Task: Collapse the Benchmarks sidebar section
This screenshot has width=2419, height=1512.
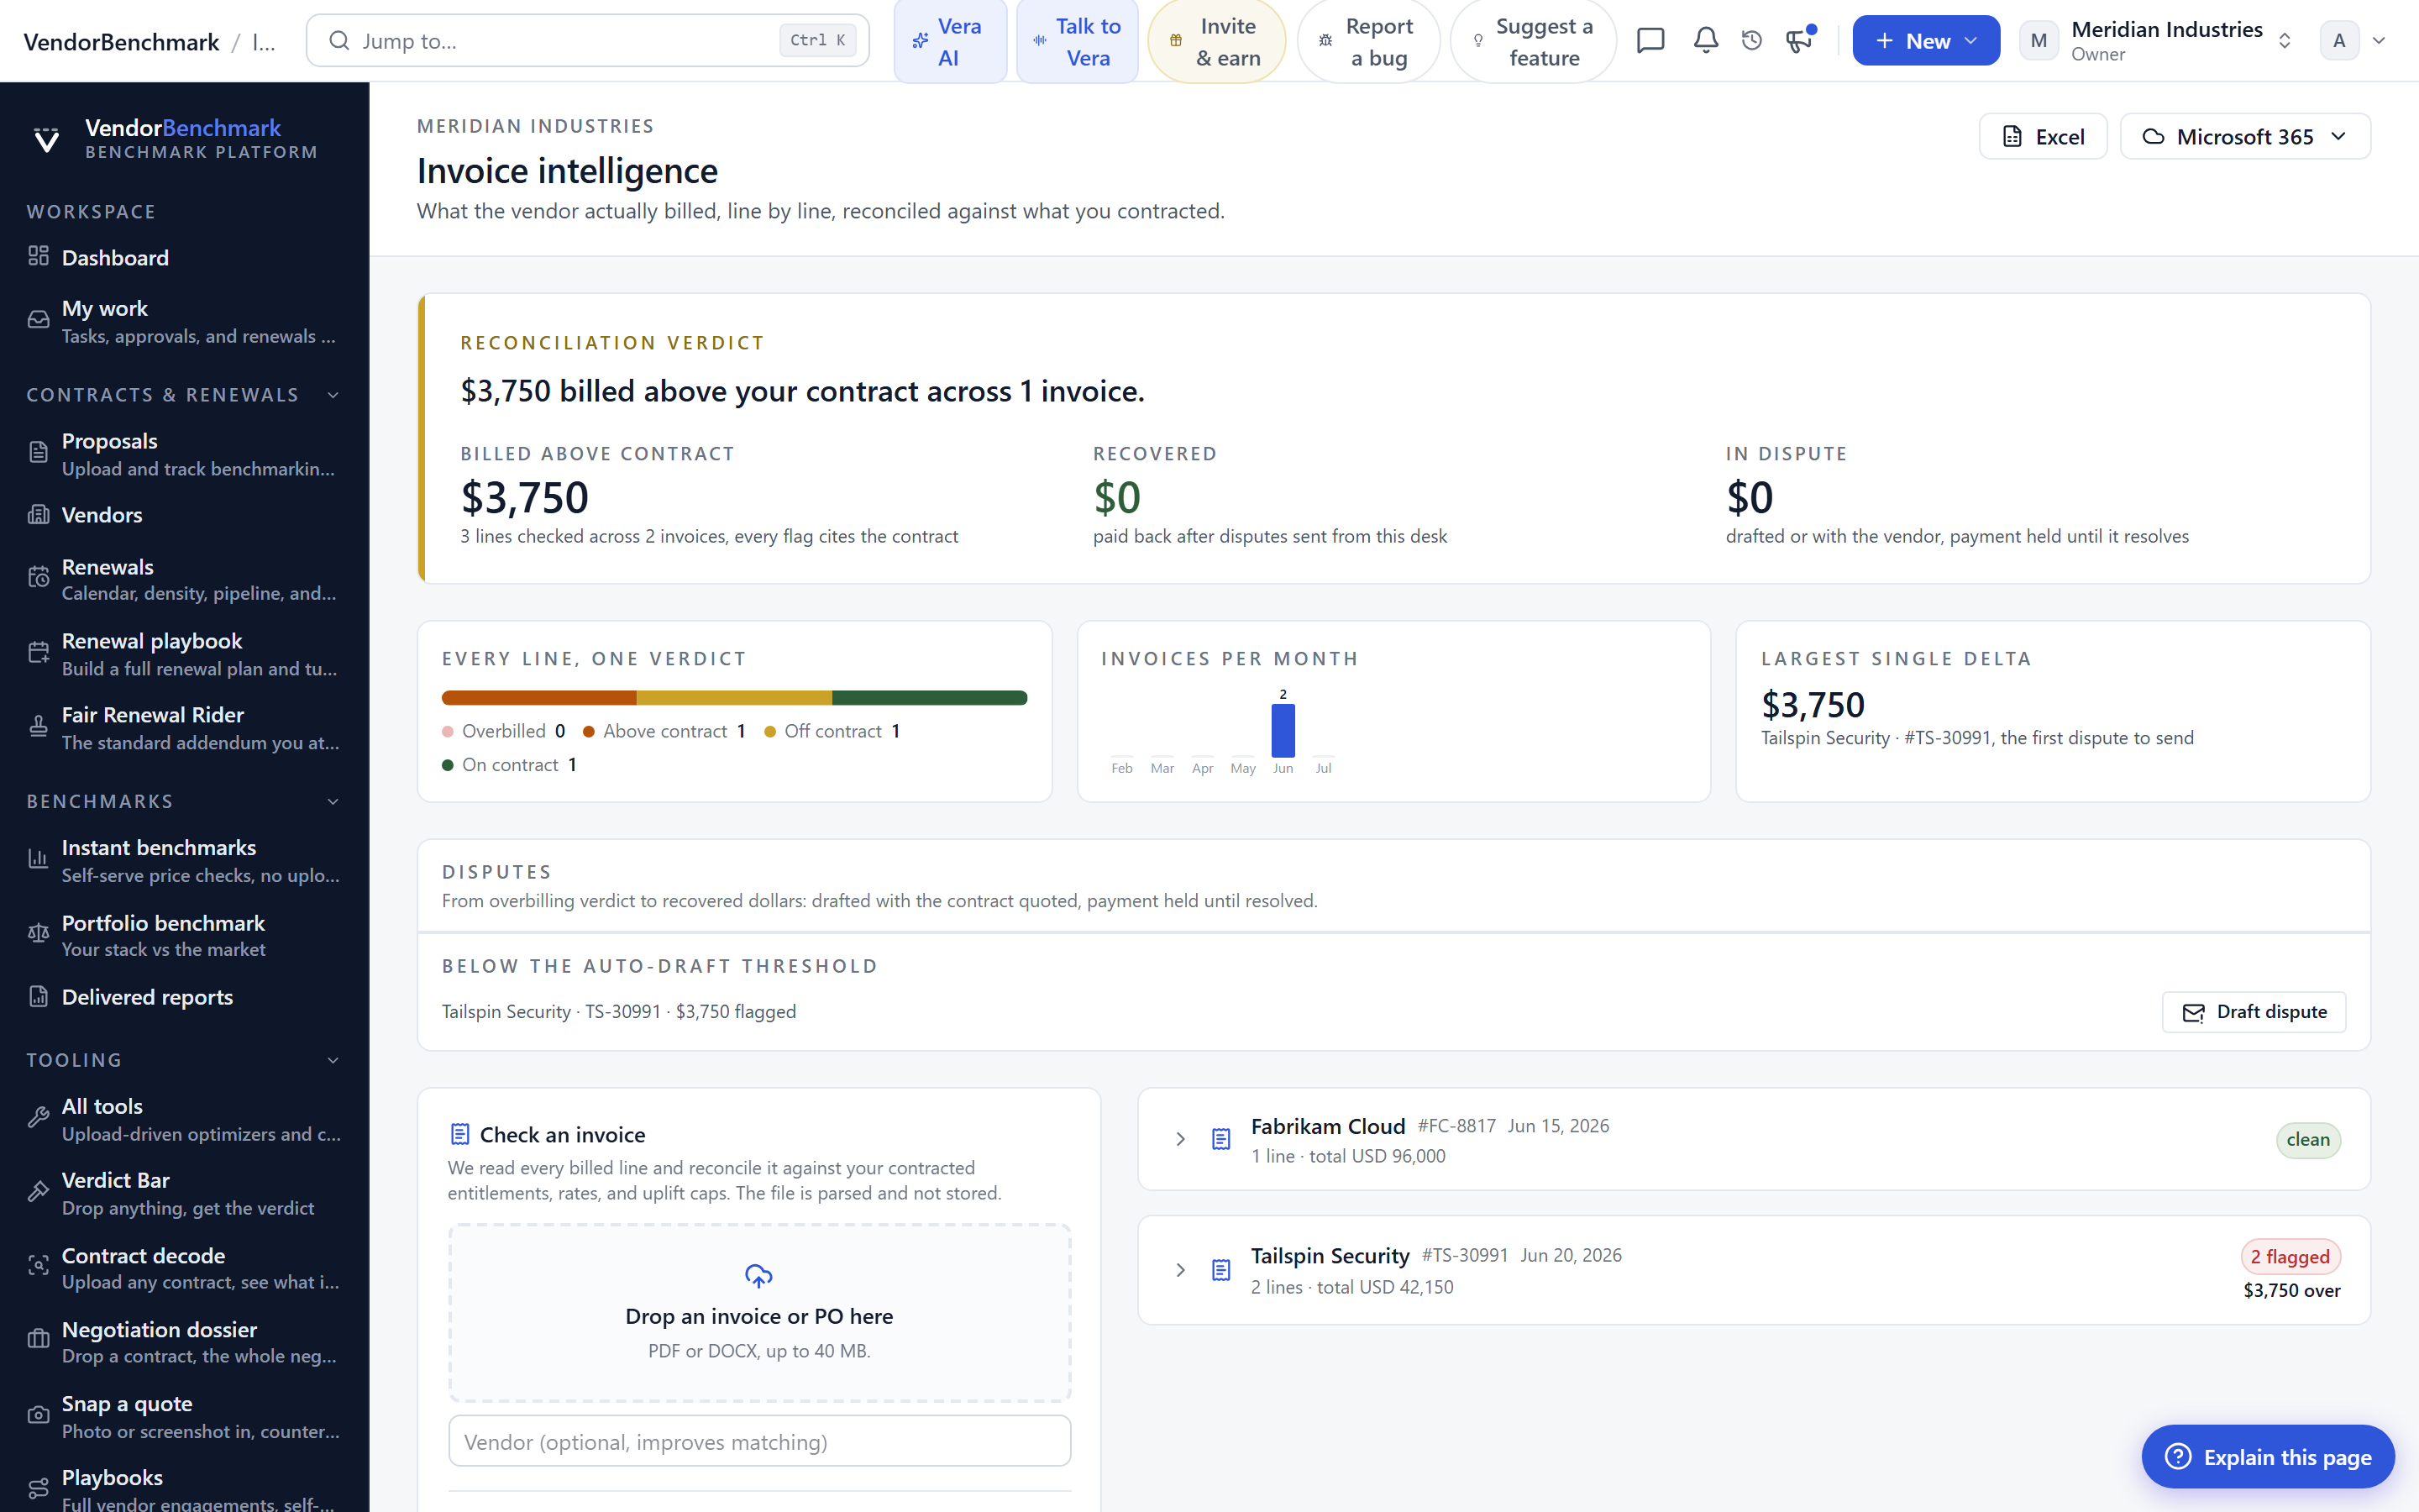Action: tap(333, 802)
